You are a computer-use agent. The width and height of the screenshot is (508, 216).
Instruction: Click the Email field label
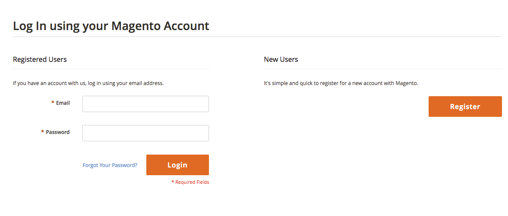tap(63, 103)
